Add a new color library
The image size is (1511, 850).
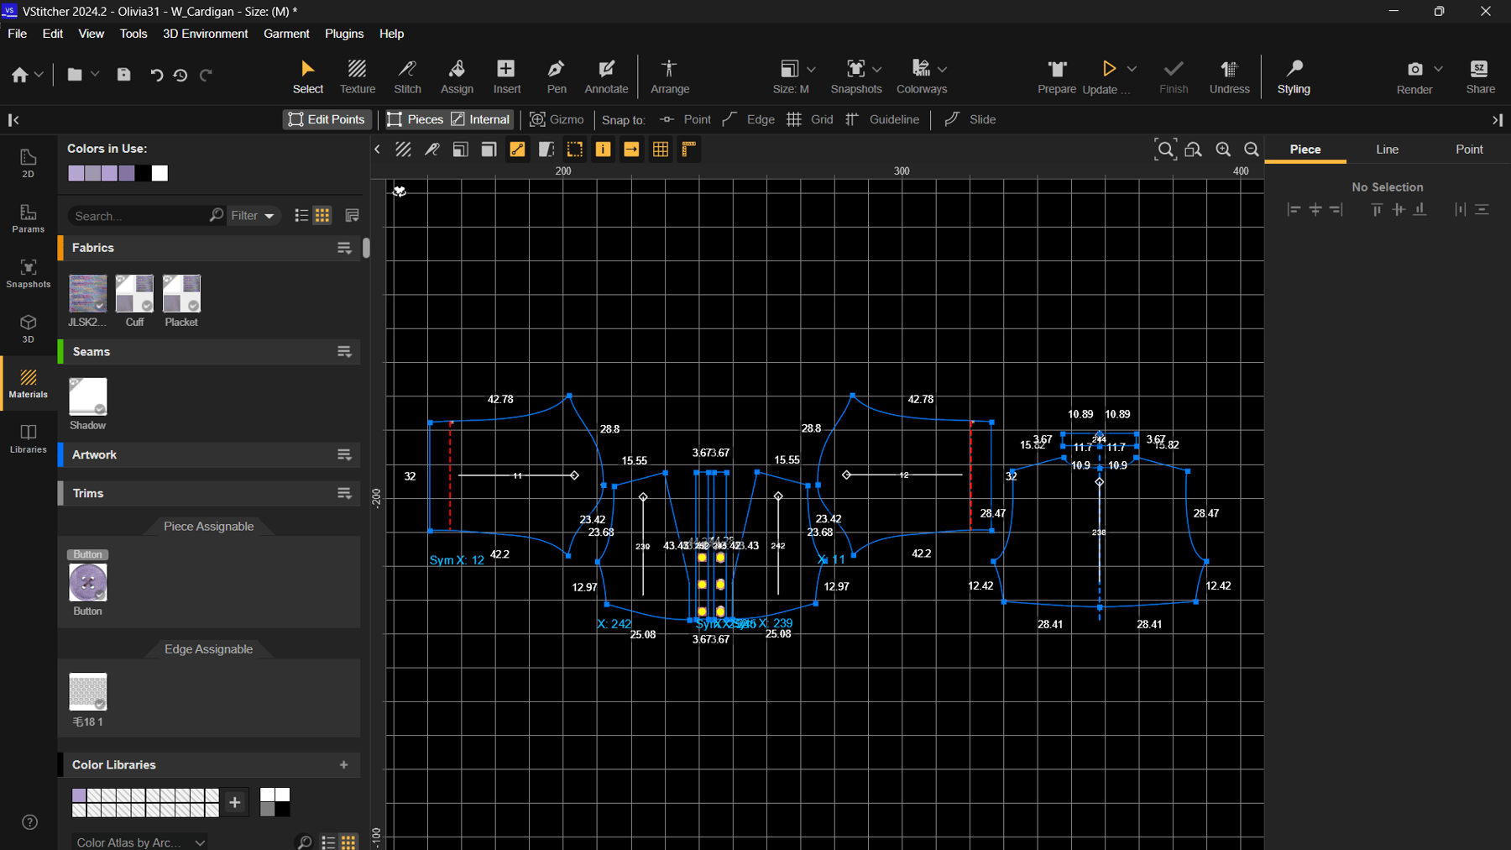click(343, 765)
